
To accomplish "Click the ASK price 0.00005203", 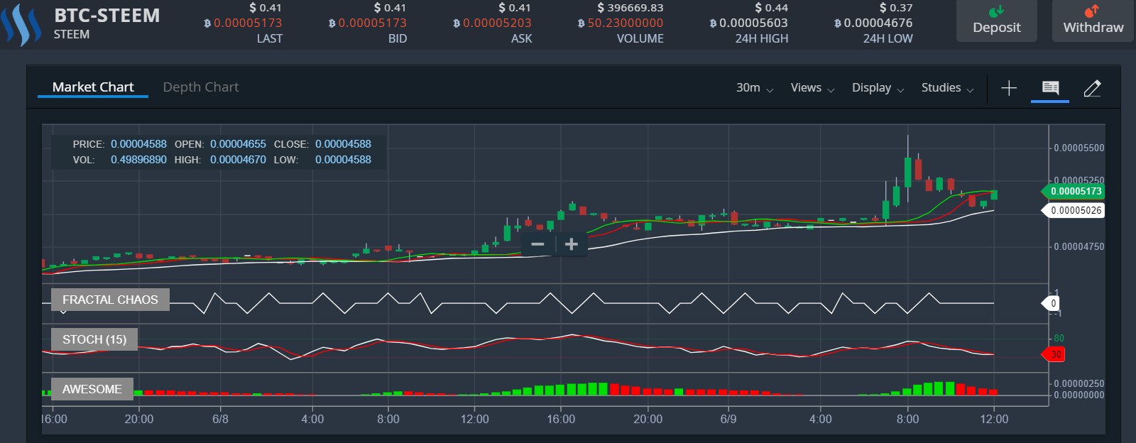I will click(492, 23).
